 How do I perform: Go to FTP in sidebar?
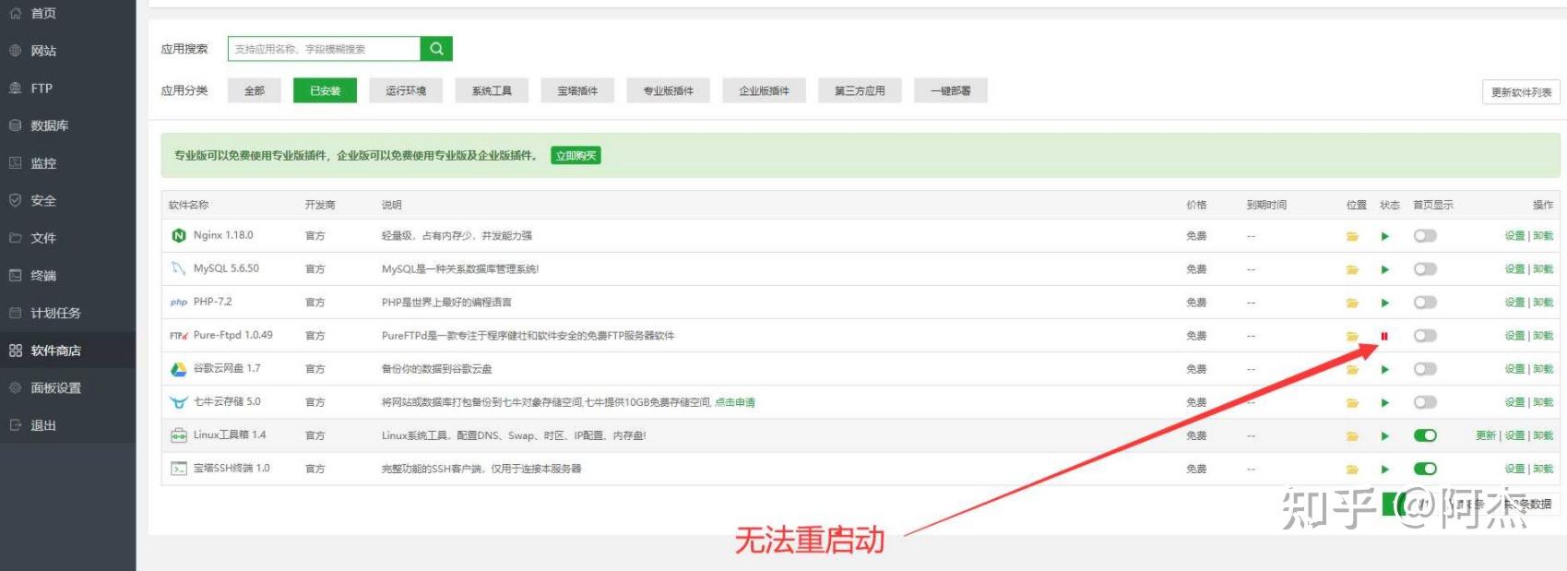coord(42,89)
